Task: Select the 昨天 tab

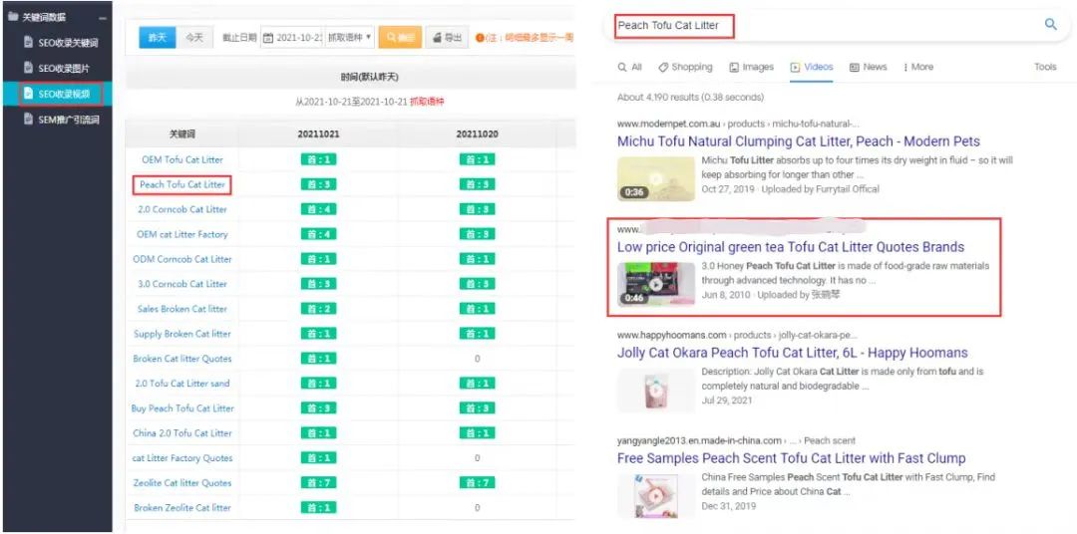Action: click(158, 37)
